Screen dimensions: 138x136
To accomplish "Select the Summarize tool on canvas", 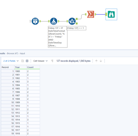I will [x=91, y=14].
